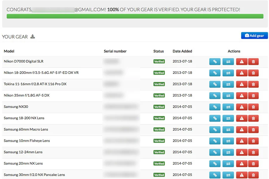Click transfer arrows icon for Samsung 18-200 NX Lens
This screenshot has height=179, width=269.
pos(228,118)
